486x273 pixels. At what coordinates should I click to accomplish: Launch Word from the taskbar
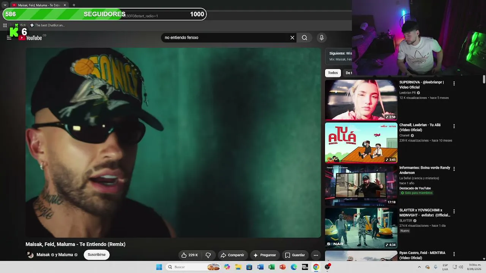(260, 267)
